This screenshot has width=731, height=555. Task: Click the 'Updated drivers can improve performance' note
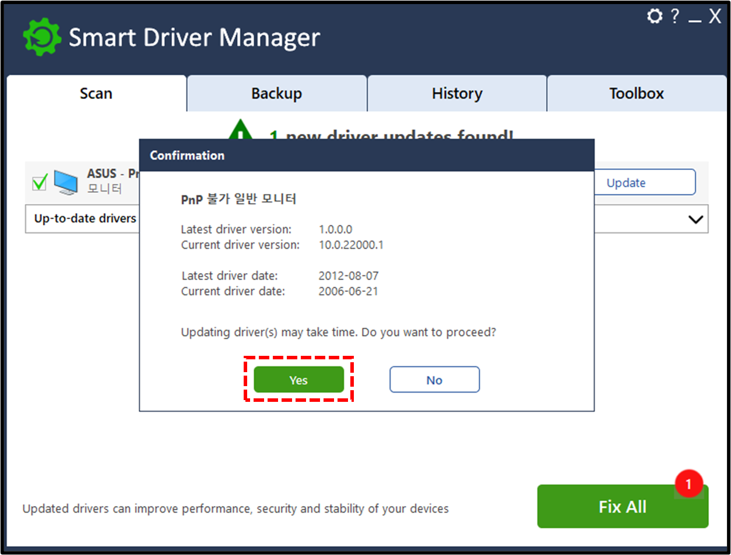click(x=236, y=508)
